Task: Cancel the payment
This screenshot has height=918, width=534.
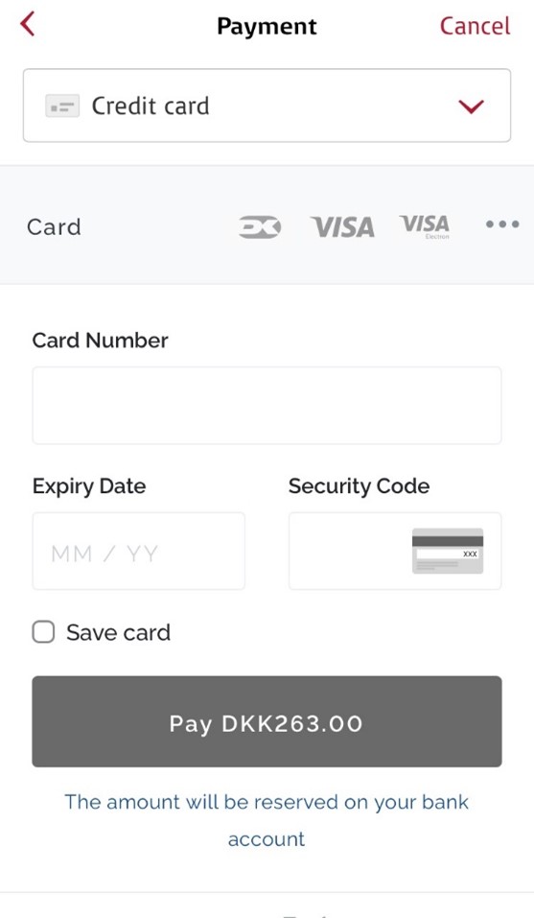Action: pyautogui.click(x=475, y=26)
